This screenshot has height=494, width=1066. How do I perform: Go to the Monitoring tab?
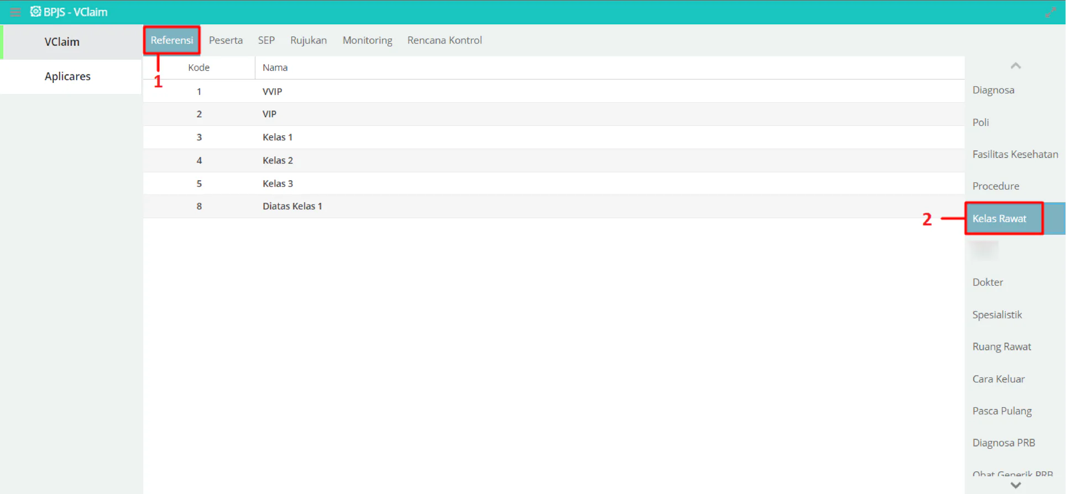click(x=368, y=40)
